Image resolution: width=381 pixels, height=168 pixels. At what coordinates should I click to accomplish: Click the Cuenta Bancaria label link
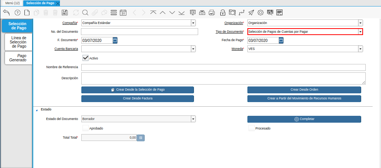(x=66, y=49)
